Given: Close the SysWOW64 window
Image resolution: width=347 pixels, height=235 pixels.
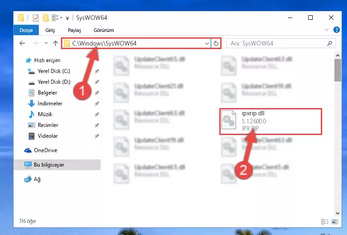Looking at the screenshot, I should click(331, 18).
